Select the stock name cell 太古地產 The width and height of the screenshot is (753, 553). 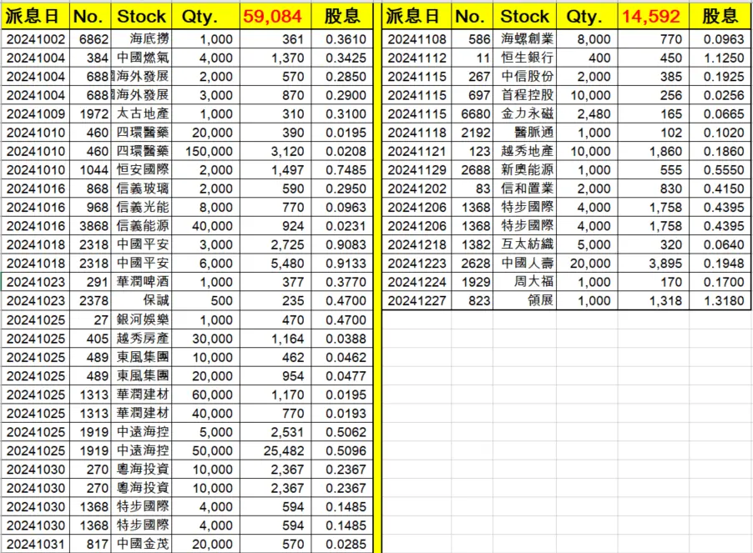pyautogui.click(x=141, y=113)
